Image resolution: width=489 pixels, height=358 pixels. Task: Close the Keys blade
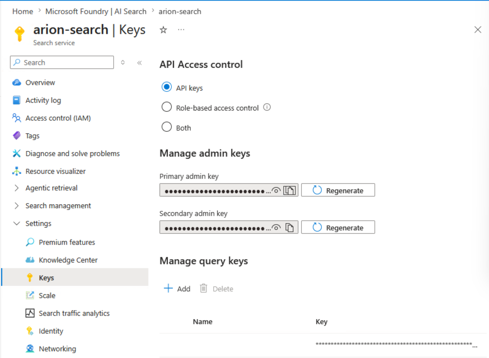pyautogui.click(x=478, y=30)
